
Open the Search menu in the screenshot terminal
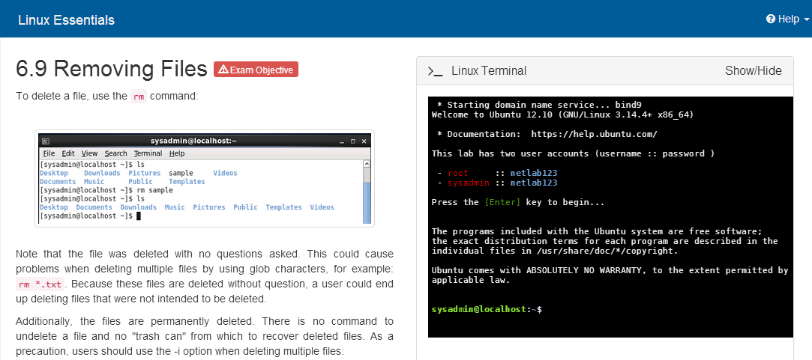pos(115,153)
